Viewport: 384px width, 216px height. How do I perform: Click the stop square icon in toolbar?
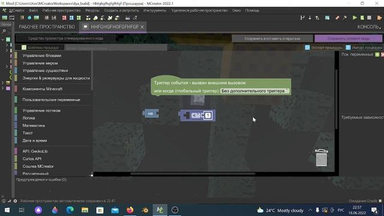click(x=370, y=17)
